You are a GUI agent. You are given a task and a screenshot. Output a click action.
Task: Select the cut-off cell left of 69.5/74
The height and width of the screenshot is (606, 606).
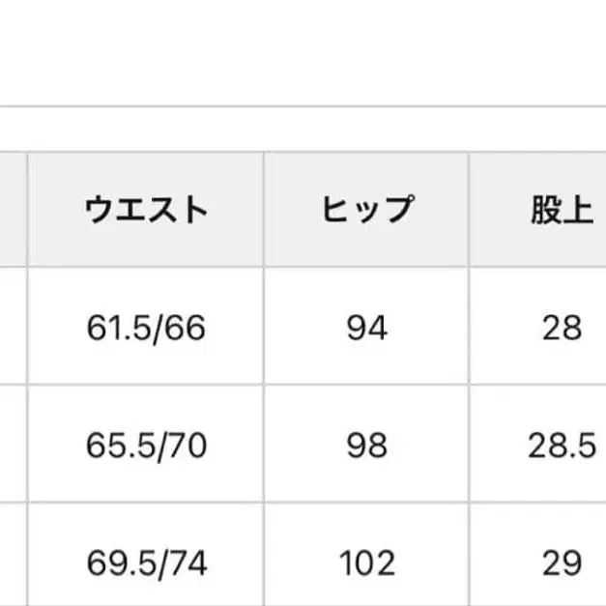12,561
